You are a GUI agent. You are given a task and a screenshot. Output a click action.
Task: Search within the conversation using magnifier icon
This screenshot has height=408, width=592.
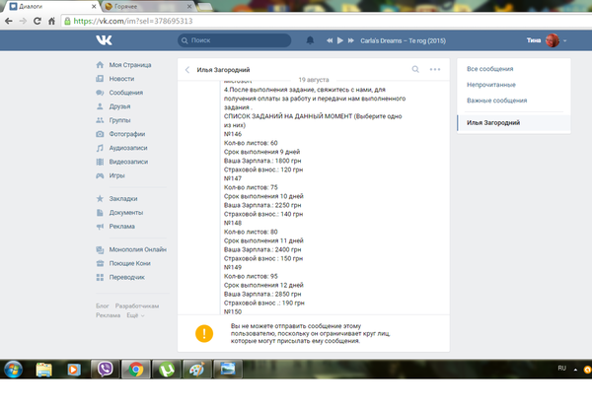click(415, 70)
